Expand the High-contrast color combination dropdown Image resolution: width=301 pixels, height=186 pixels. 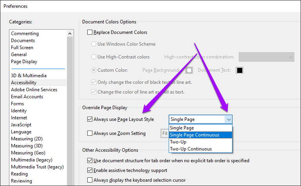click(290, 57)
